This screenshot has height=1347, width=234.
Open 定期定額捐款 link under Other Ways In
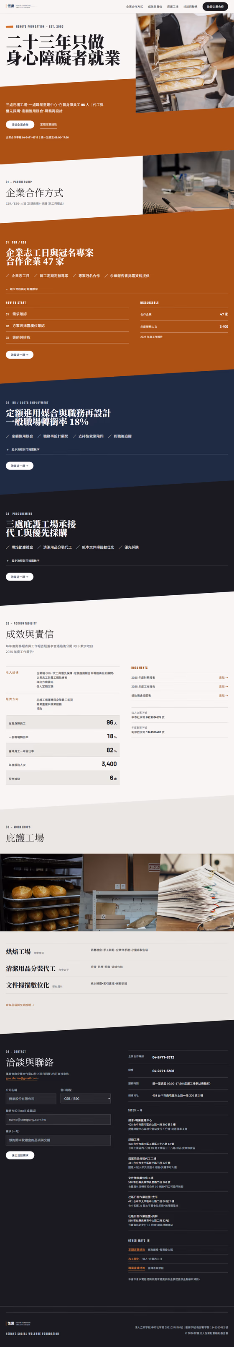(x=137, y=1250)
